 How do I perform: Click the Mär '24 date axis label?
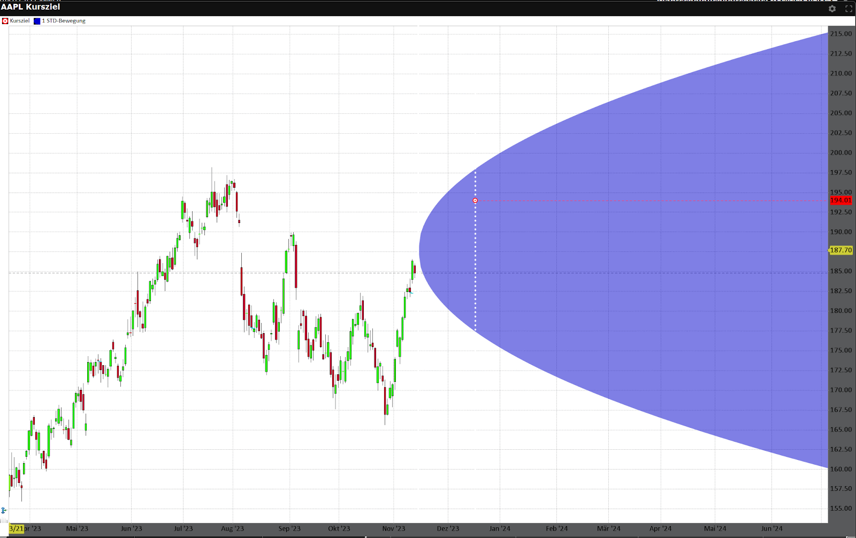[608, 528]
